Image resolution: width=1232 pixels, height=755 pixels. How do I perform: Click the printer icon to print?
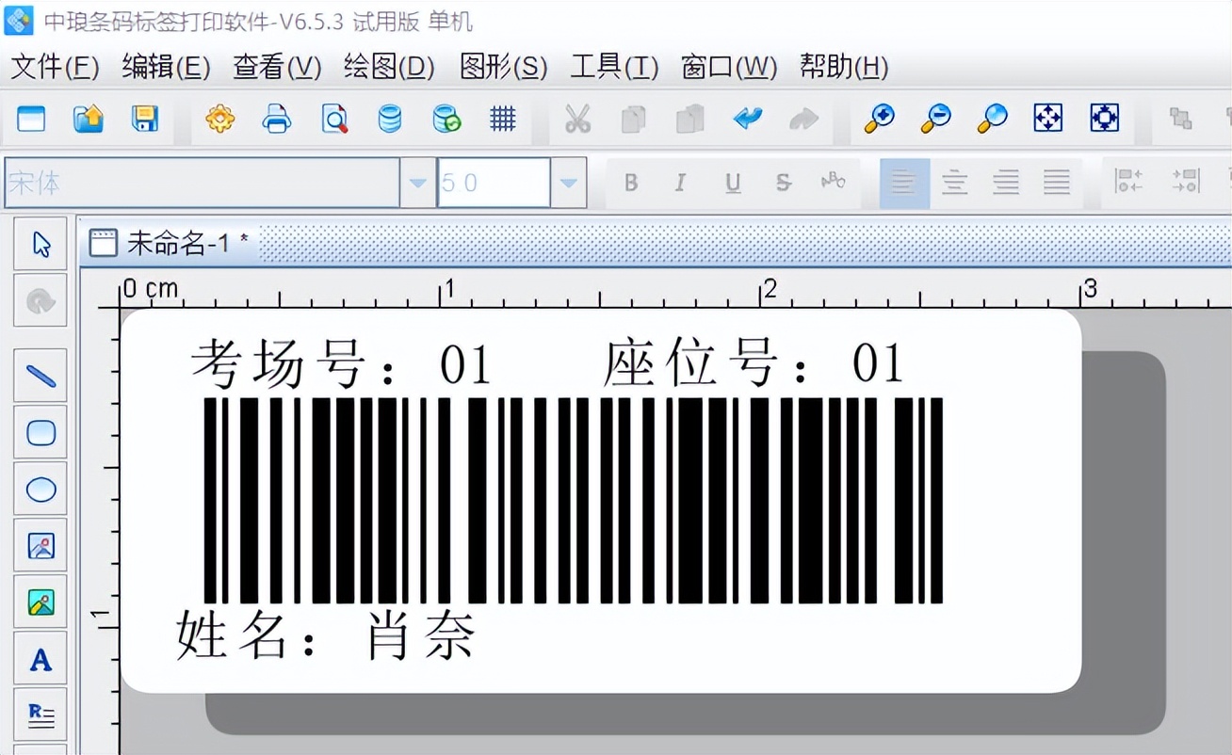(277, 119)
